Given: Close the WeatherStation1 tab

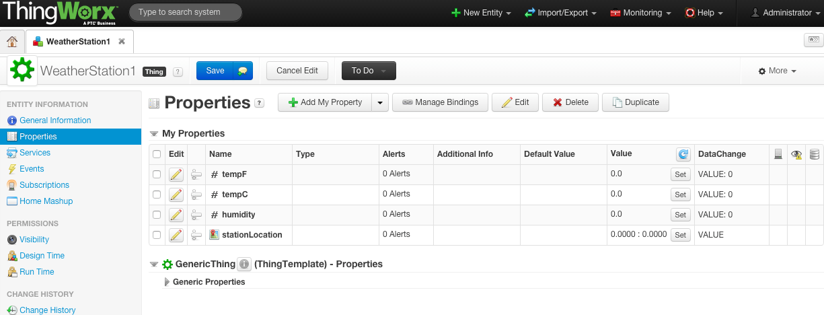Looking at the screenshot, I should click(x=122, y=42).
